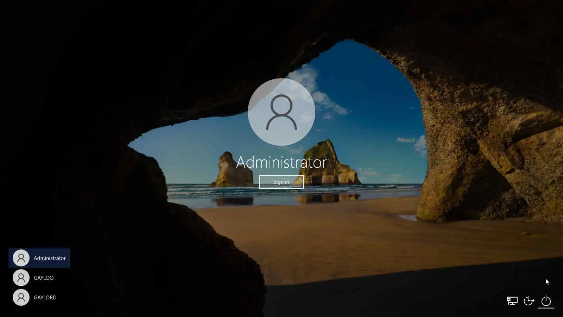Switch to the GAYLOO user account

[39, 278]
